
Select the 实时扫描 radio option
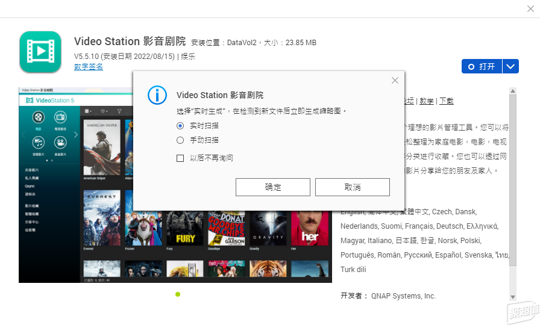pyautogui.click(x=180, y=126)
